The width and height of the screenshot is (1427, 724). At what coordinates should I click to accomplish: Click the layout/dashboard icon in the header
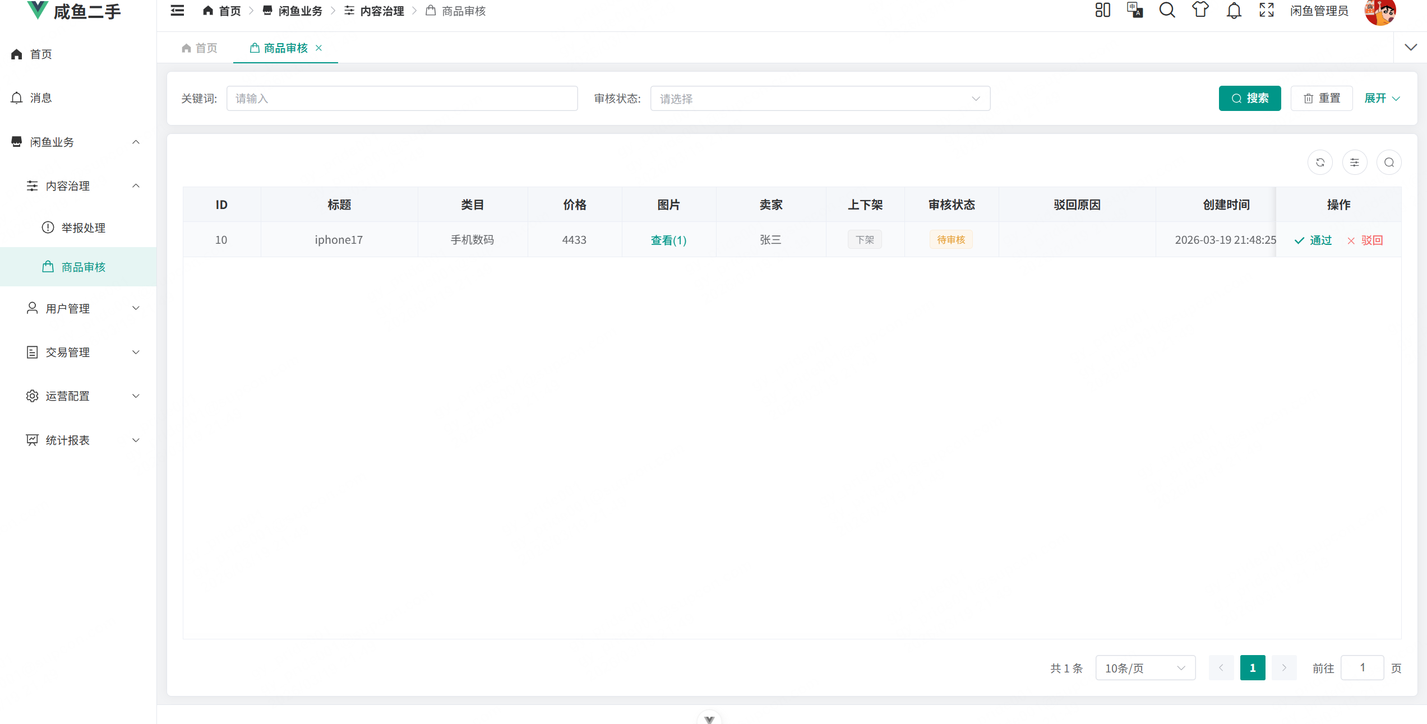[x=1103, y=10]
